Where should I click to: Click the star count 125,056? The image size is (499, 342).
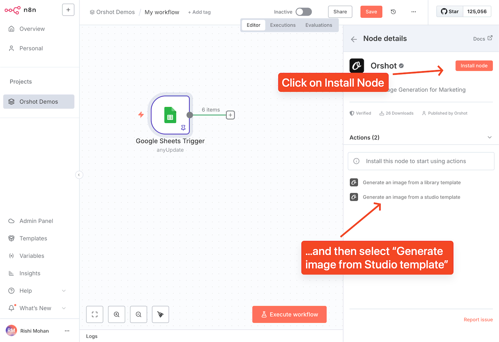[x=477, y=11]
